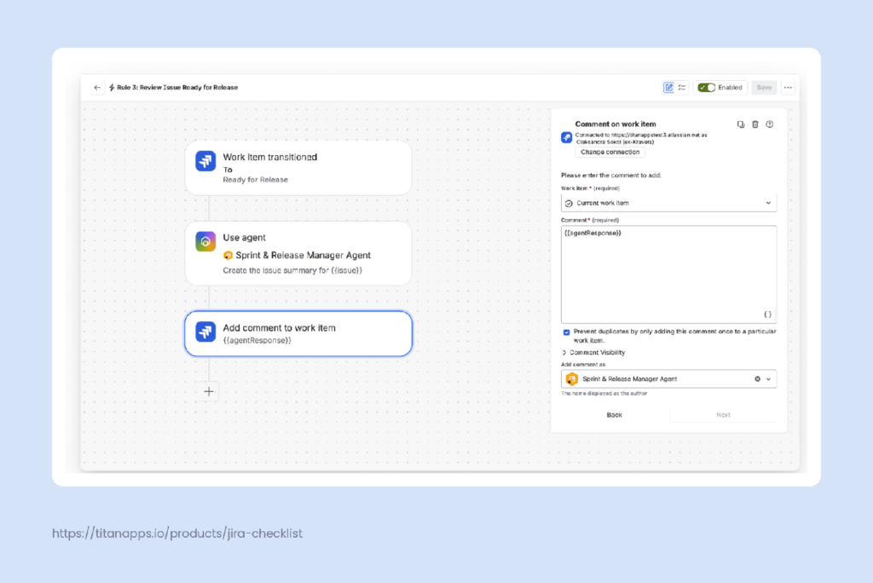Click the Sprint & Release Manager Agent avatar in card
This screenshot has height=583, width=873.
(228, 255)
